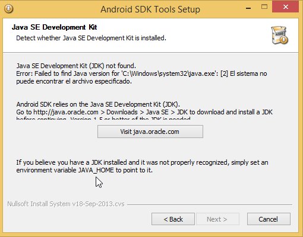Image resolution: width=303 pixels, height=237 pixels.
Task: Click the 'Nullsoft Install System v18-Sep-2013.cvs' label
Action: [66, 204]
